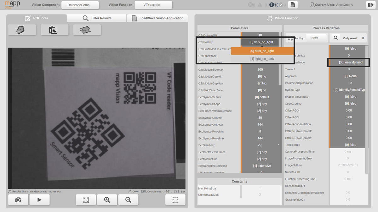Screen dimensions: 378x212
Task: Edit the EccSymbolRowsMin value 8
Action: coord(260,132)
